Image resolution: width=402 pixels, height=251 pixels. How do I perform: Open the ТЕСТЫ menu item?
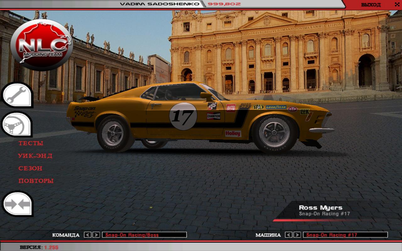coord(31,143)
